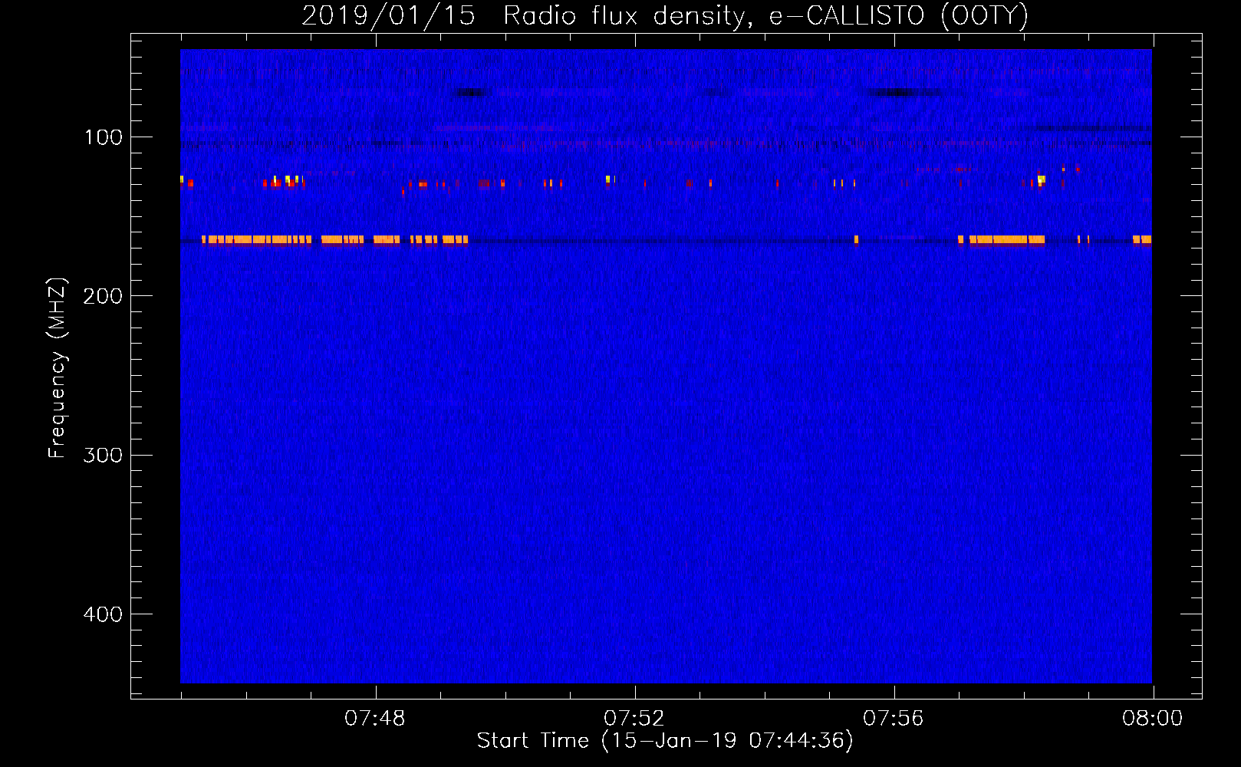This screenshot has width=1241, height=767.
Task: Click the '100' frequency tick label
Action: [103, 137]
